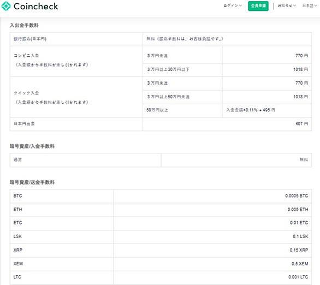Click 3万円以上50万円未満 in クイック入金 row
320x285 pixels.
(x=168, y=97)
